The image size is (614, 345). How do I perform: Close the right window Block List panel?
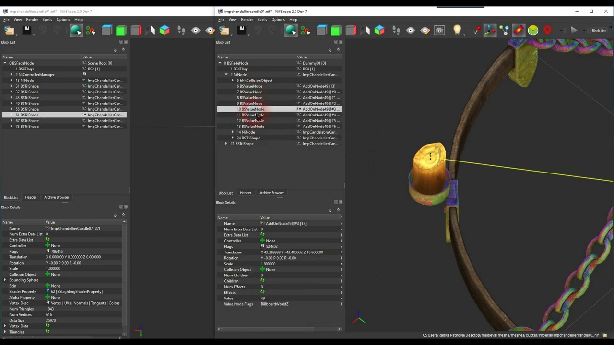pos(341,42)
